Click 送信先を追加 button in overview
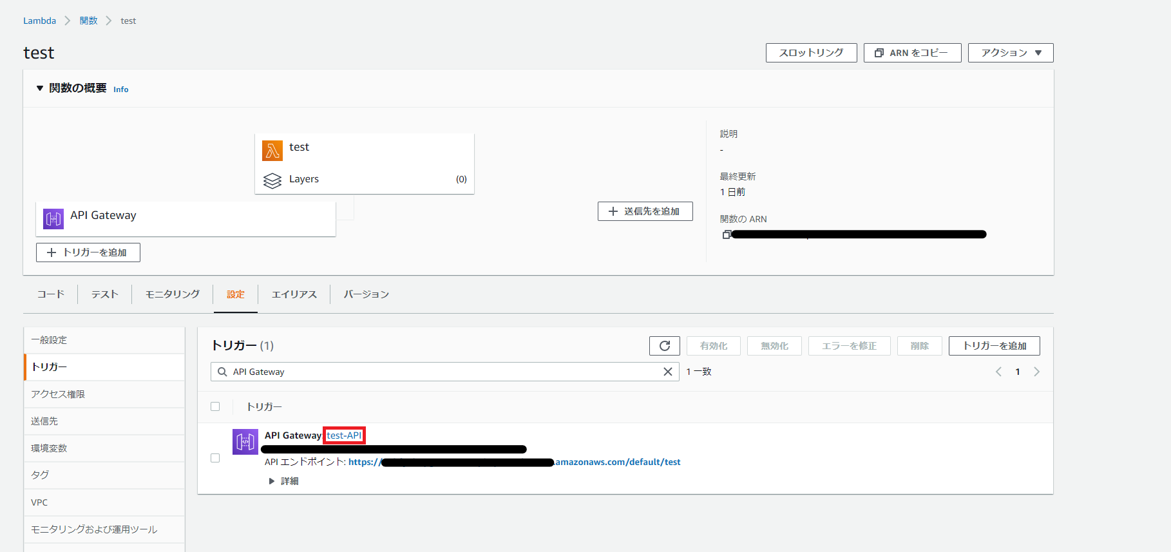This screenshot has width=1171, height=552. tap(645, 211)
